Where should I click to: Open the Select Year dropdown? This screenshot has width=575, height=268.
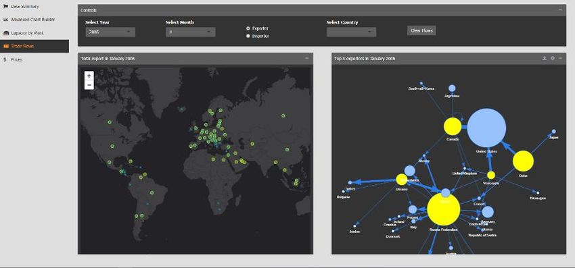pyautogui.click(x=110, y=32)
